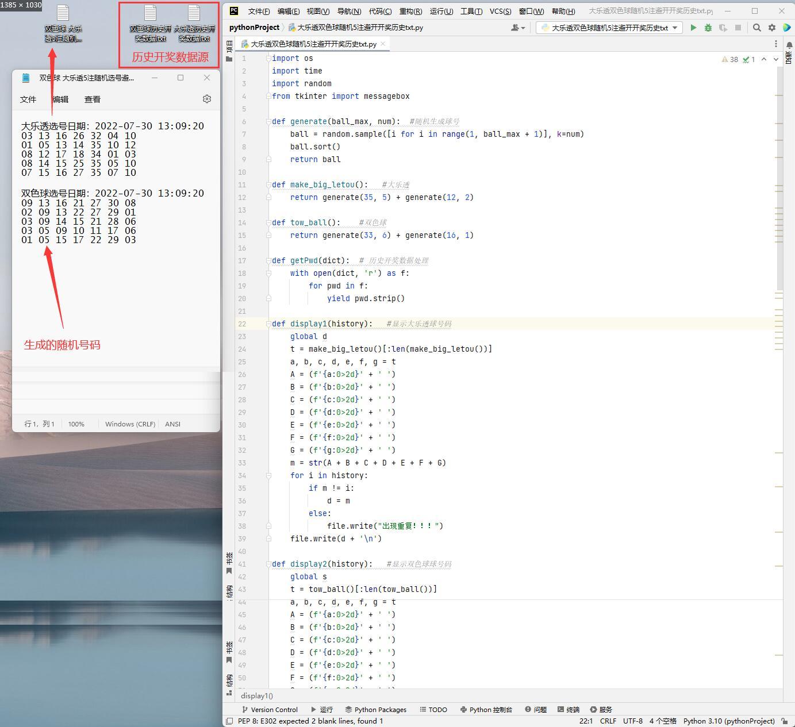Screen dimensions: 795x727
Task: Open the 问题 tool window
Action: point(536,709)
